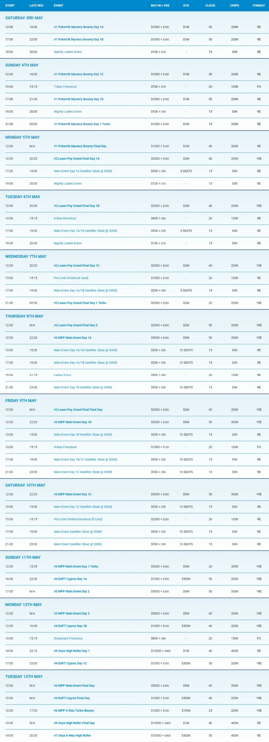Open #2 Luxon Pay Grand Final Day 1C
The height and width of the screenshot is (742, 269).
[x=77, y=265]
